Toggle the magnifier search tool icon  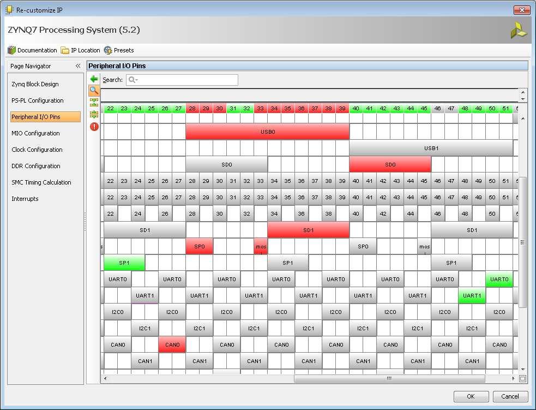coord(94,91)
